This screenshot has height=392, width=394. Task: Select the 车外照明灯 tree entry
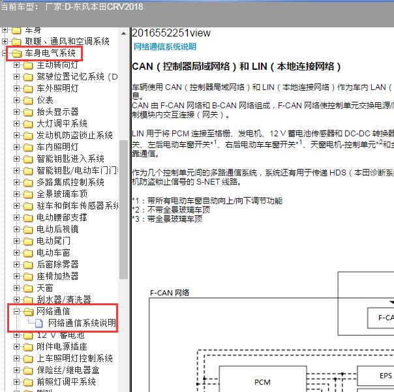tap(57, 88)
